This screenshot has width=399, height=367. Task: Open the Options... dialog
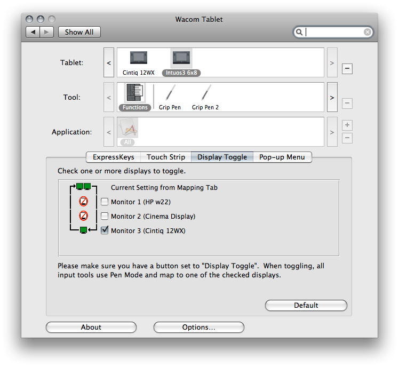[199, 328]
